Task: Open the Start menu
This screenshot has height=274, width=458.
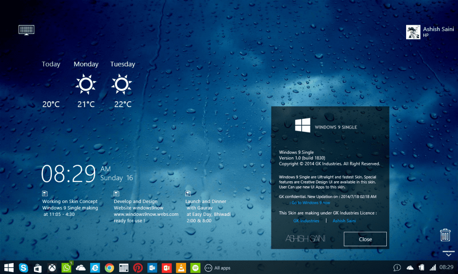Action: pos(9,268)
